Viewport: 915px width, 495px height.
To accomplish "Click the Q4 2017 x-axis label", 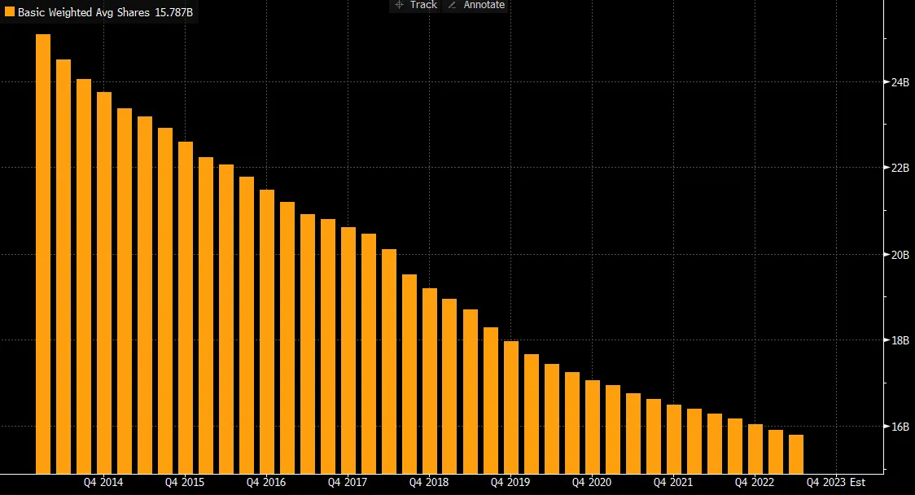I will click(x=348, y=482).
